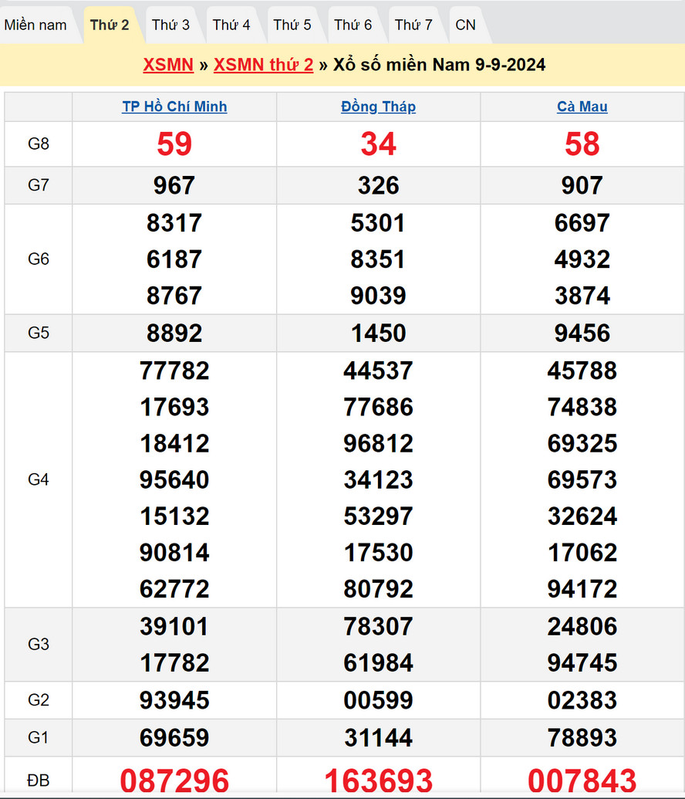
Task: Visit the Cà Mau province link
Action: (x=582, y=107)
